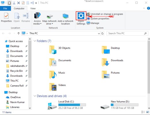Click Uninstall or change a program
The width and height of the screenshot is (150, 115).
tap(105, 14)
